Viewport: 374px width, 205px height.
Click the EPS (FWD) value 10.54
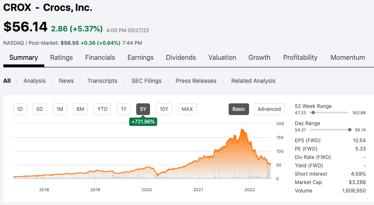point(359,141)
